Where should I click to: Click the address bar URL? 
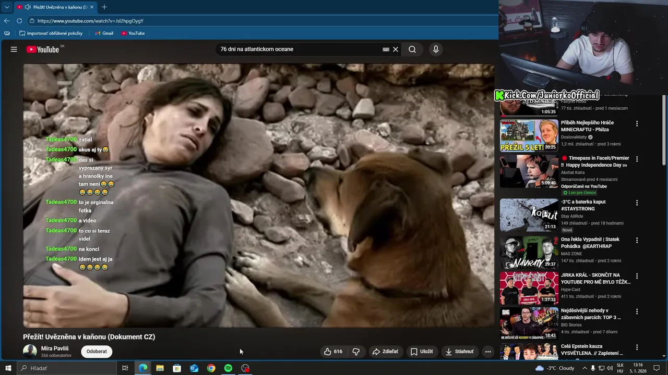tap(90, 21)
